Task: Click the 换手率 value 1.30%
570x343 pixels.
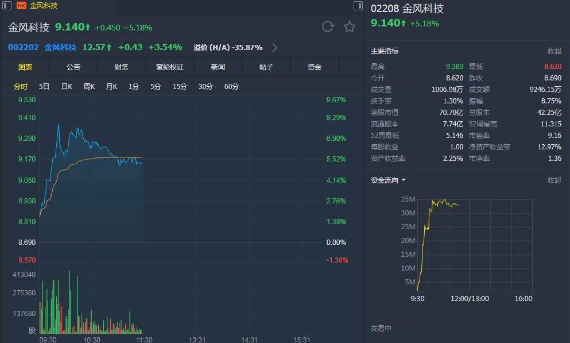Action: (453, 101)
